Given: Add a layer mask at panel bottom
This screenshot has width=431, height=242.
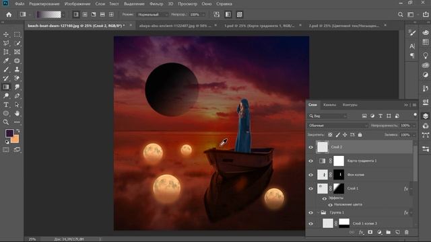Looking at the screenshot, I should pos(370,232).
